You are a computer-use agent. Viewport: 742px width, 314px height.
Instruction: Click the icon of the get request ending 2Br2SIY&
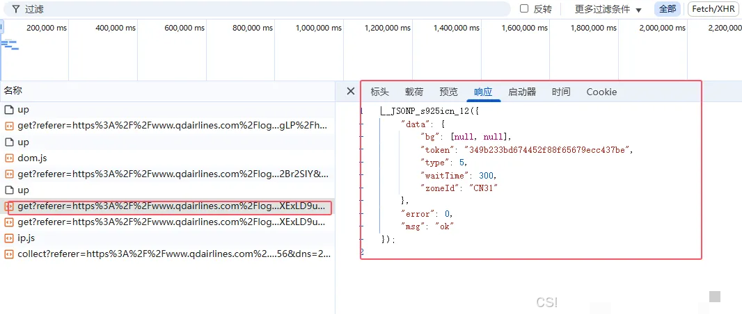[x=9, y=174]
